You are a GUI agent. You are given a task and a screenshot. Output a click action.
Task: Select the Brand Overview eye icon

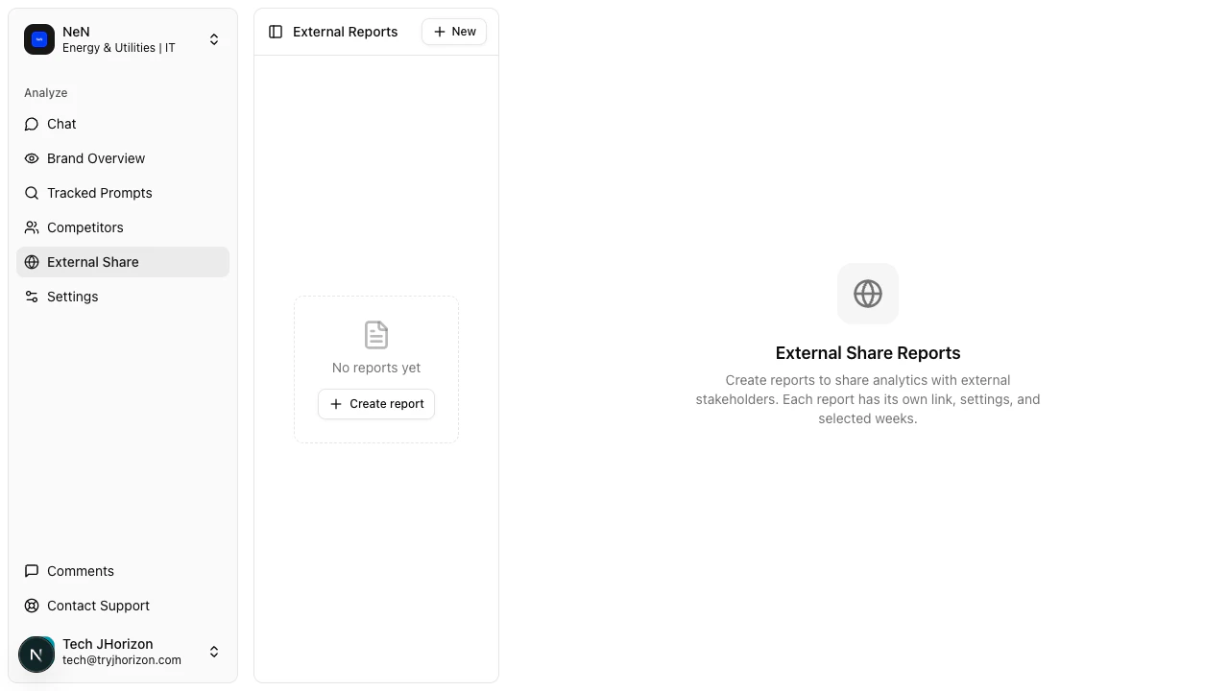pyautogui.click(x=32, y=158)
